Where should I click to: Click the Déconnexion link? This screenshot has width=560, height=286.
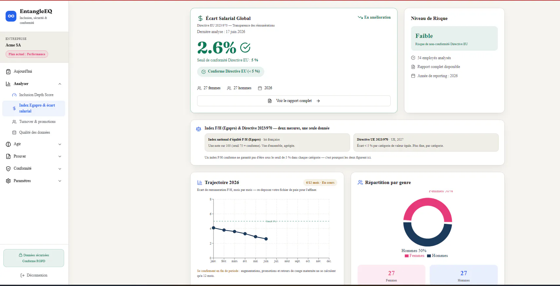(34, 276)
